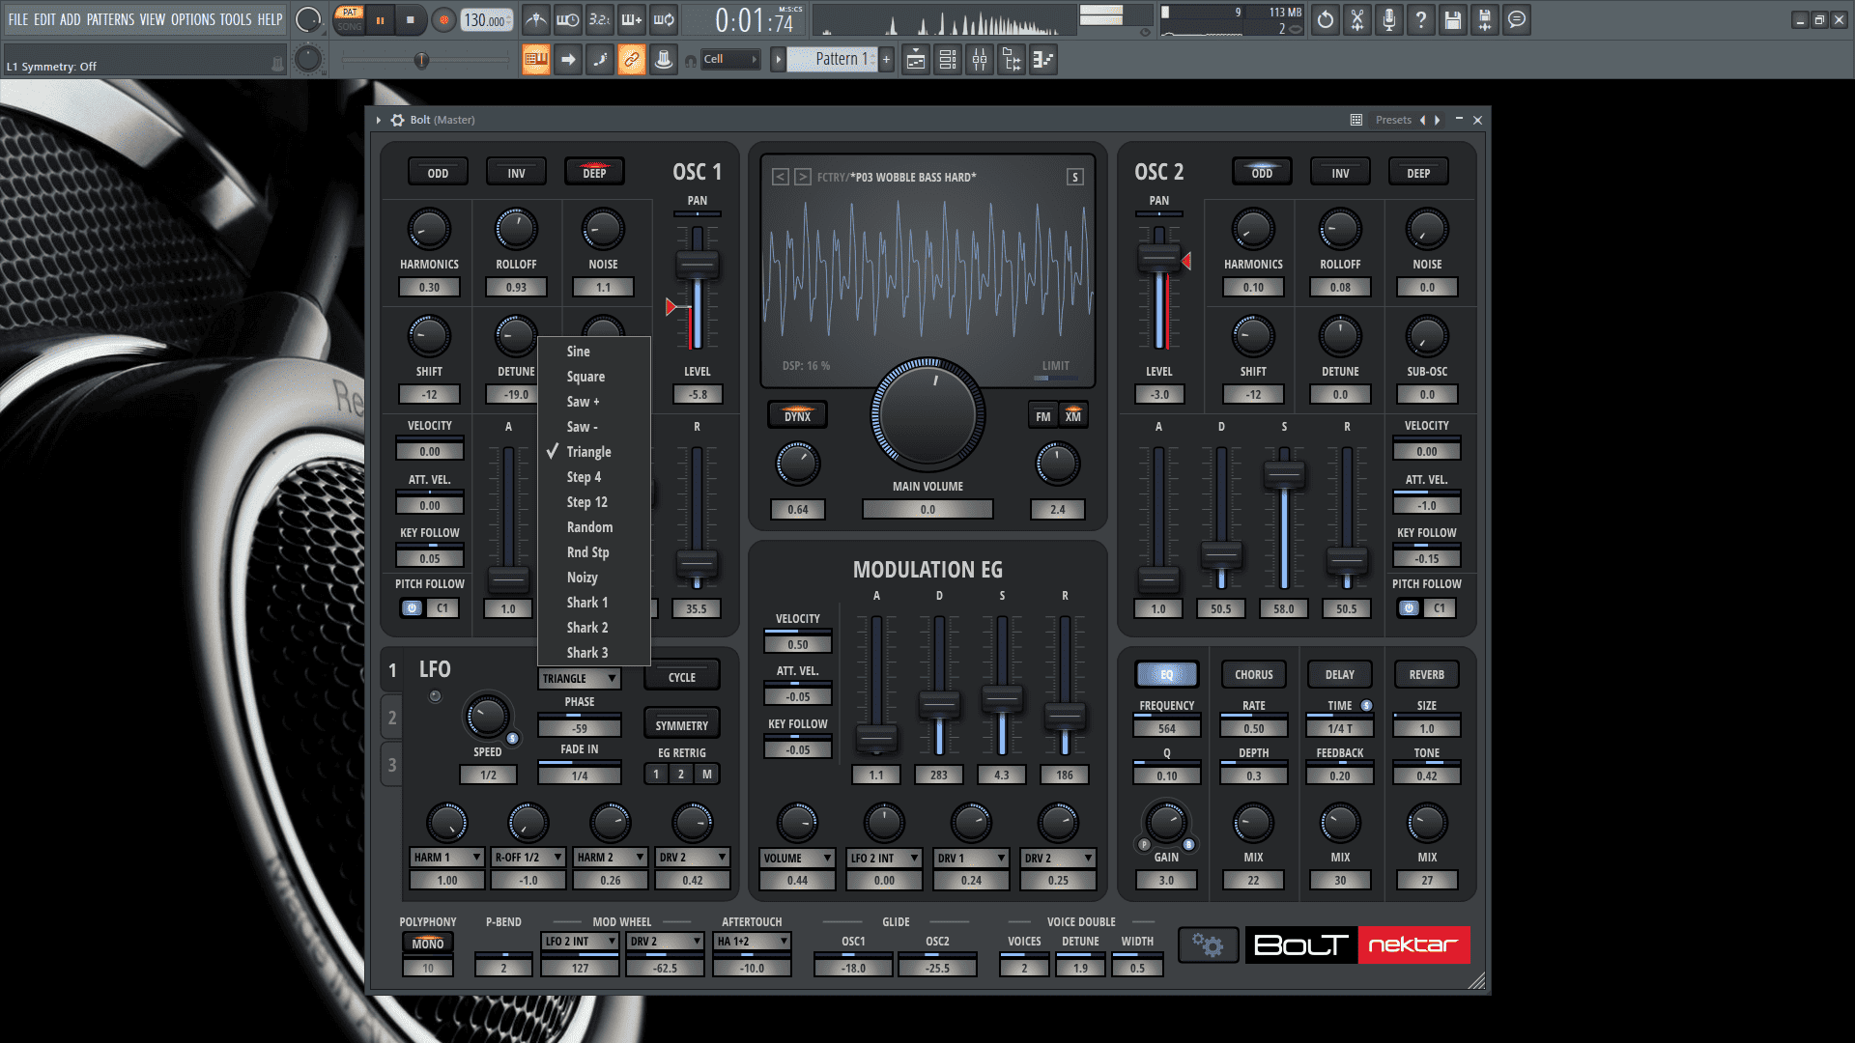The width and height of the screenshot is (1855, 1043).
Task: Switch to LFO tab 2
Action: tap(392, 718)
